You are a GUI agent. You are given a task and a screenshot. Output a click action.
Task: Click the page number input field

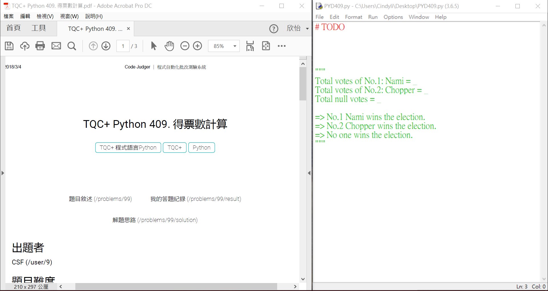click(123, 46)
